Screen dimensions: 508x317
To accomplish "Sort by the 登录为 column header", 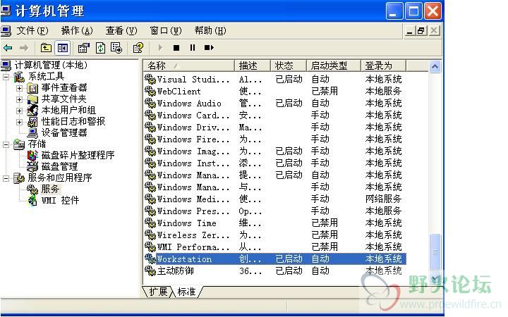I will 384,66.
